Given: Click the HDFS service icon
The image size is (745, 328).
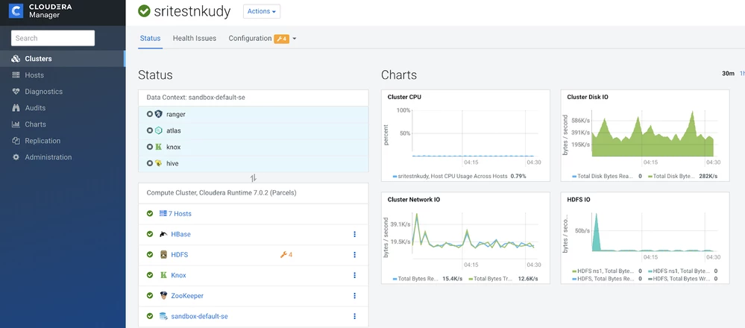Looking at the screenshot, I should coord(163,254).
